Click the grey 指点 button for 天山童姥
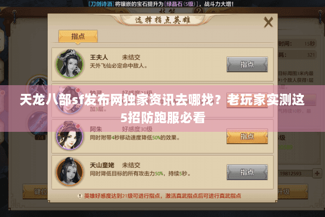Screen dimensions: 325x217 point(247,172)
